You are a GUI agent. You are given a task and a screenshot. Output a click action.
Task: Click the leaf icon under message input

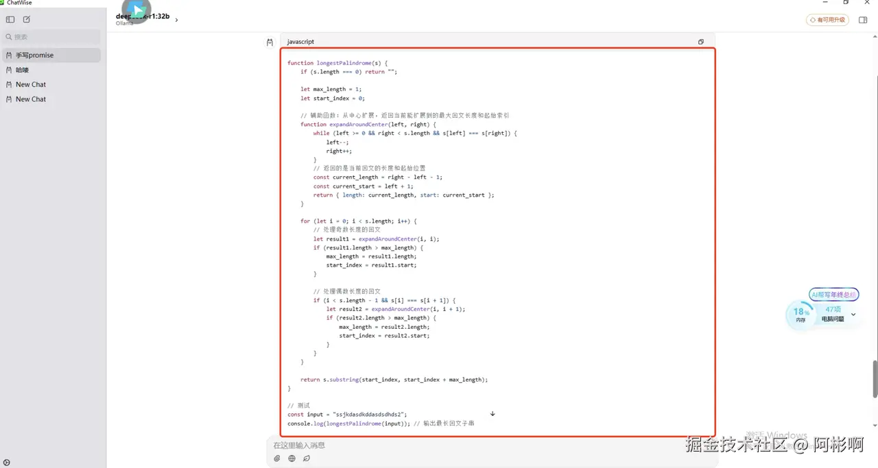pyautogui.click(x=307, y=458)
